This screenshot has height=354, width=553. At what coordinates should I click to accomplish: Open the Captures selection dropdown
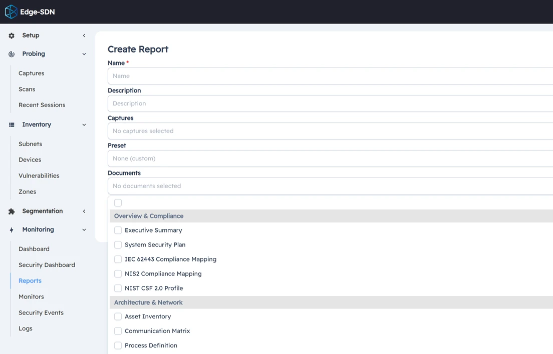tap(330, 131)
